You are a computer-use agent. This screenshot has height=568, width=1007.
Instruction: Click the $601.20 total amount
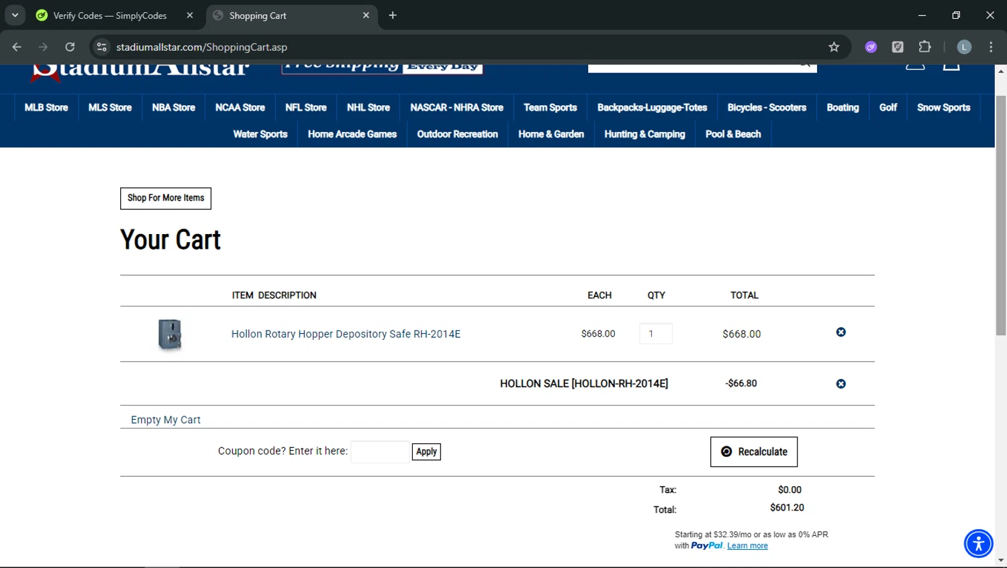[x=787, y=508]
